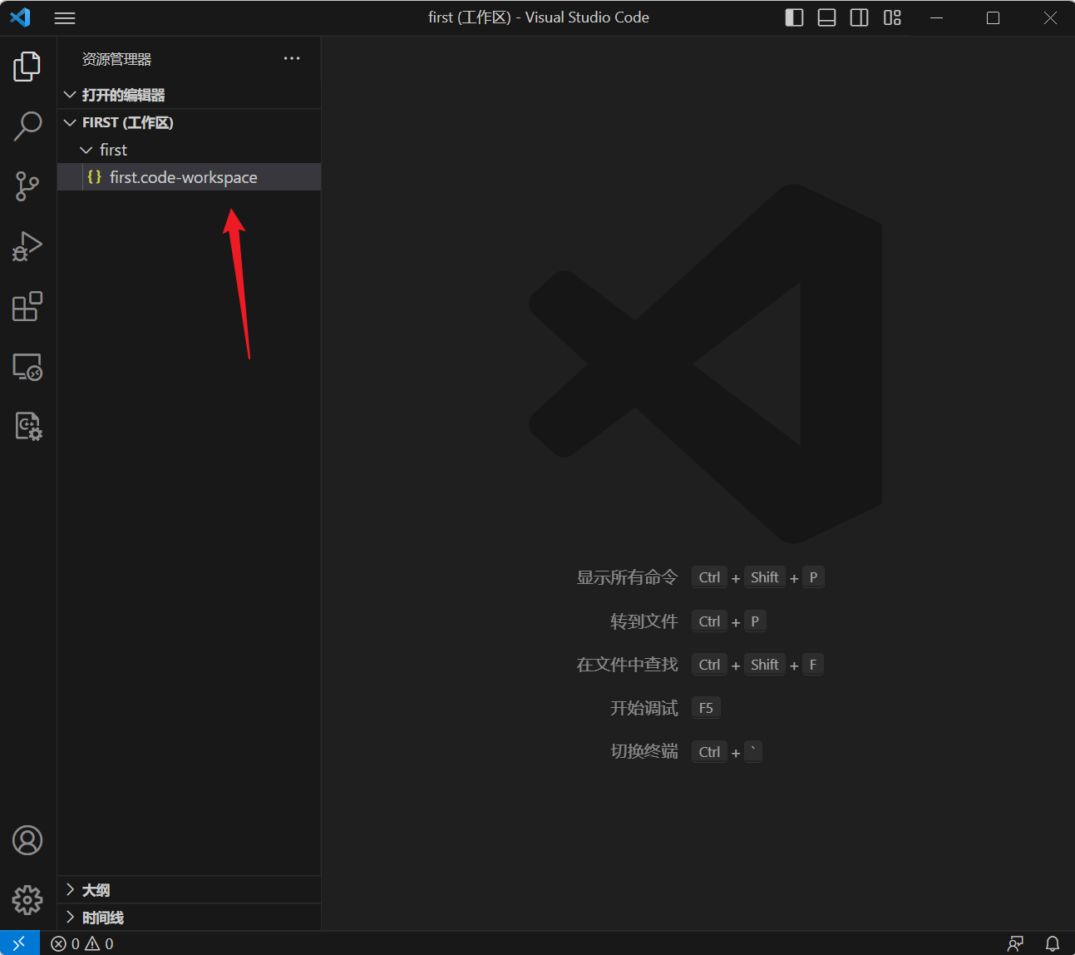Open the Run and Debug view icon
The height and width of the screenshot is (955, 1075).
[27, 246]
